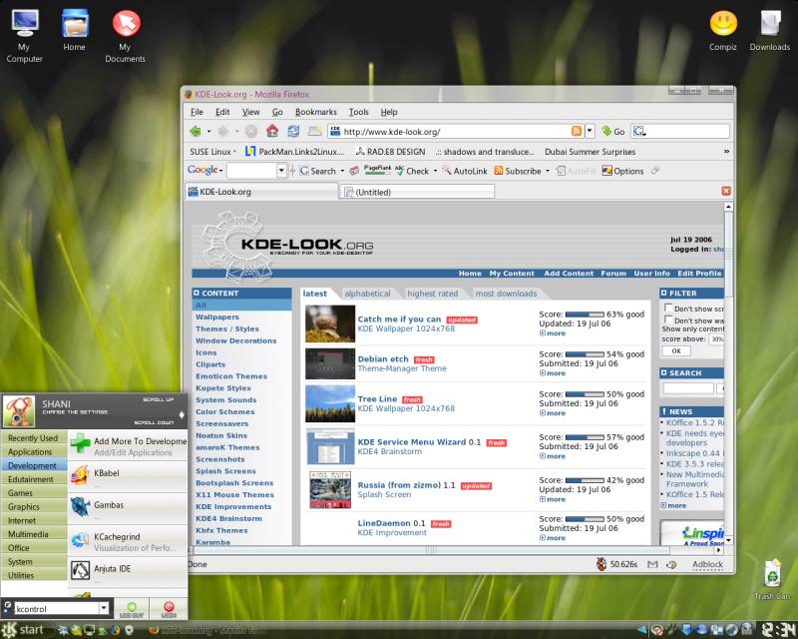The image size is (798, 639).
Task: Open My Documents desktop icon
Action: (126, 36)
